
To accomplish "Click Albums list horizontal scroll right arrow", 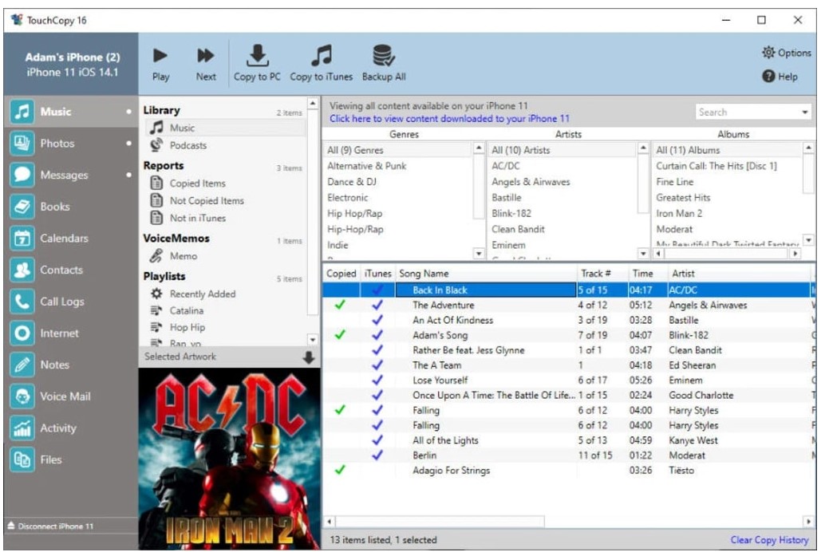I will [795, 254].
